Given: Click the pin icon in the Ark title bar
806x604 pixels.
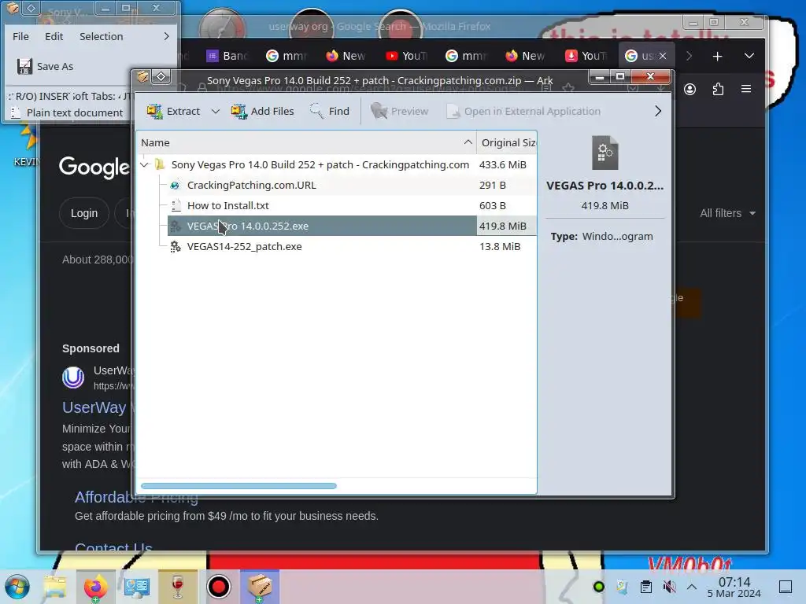Looking at the screenshot, I should click(x=161, y=77).
